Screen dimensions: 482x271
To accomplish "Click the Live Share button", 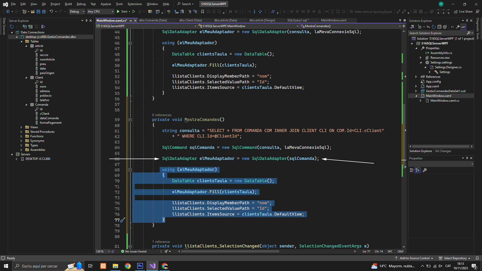I will [463, 12].
